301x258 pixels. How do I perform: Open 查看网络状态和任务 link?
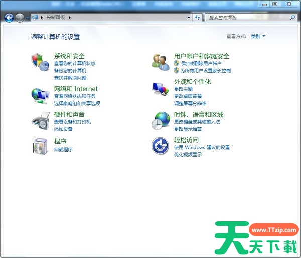75,96
